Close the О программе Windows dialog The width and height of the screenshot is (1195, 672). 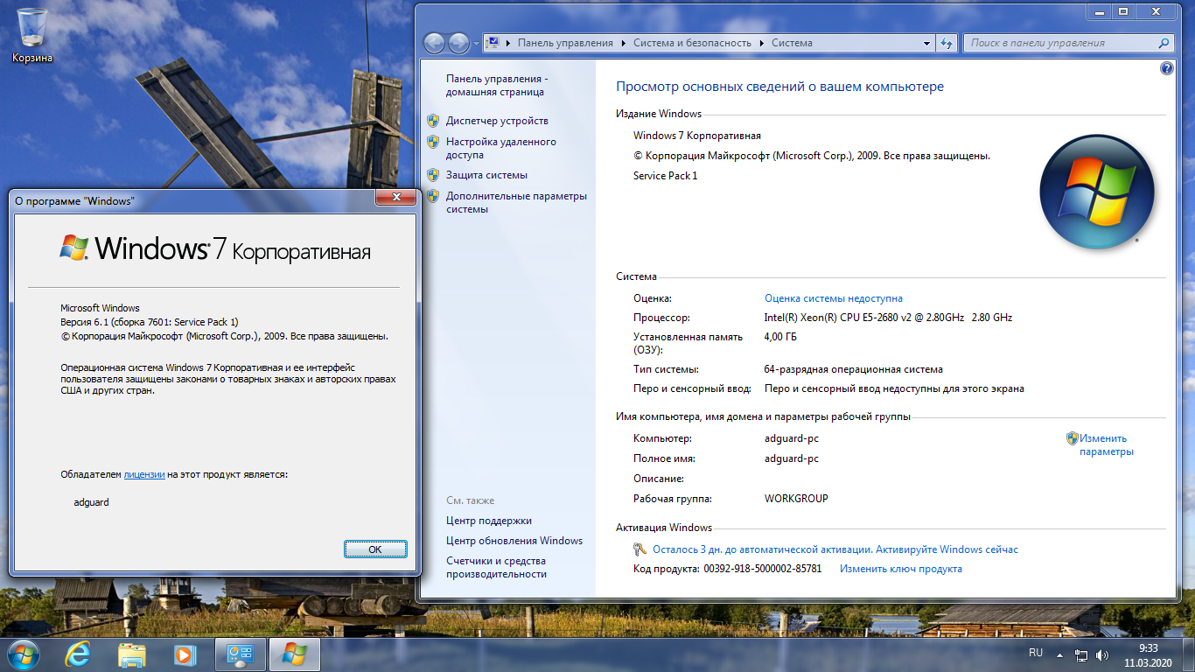395,198
